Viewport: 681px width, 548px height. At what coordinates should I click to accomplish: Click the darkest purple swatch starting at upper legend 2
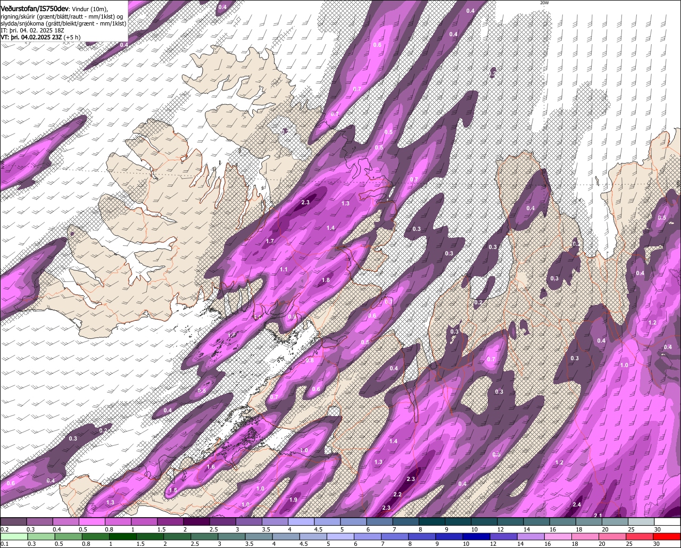(x=196, y=521)
